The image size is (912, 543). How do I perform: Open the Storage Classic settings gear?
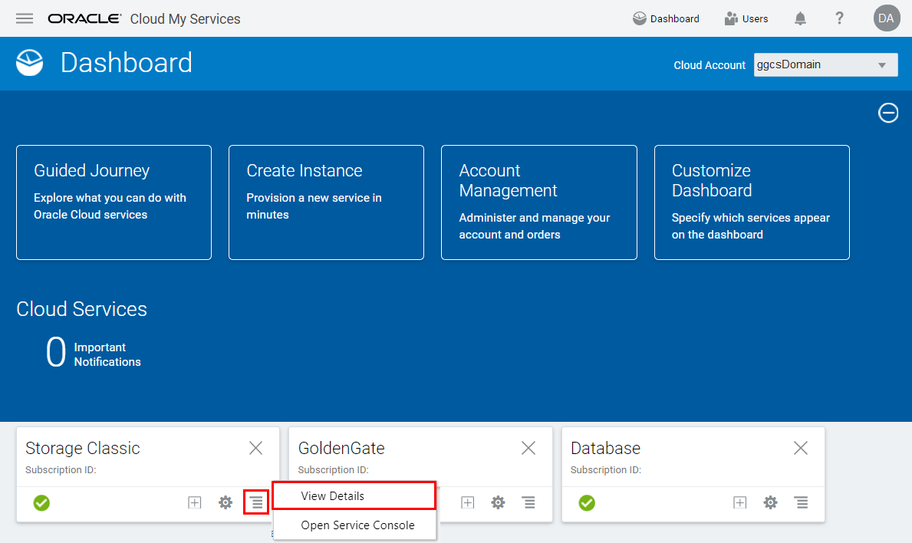(225, 502)
